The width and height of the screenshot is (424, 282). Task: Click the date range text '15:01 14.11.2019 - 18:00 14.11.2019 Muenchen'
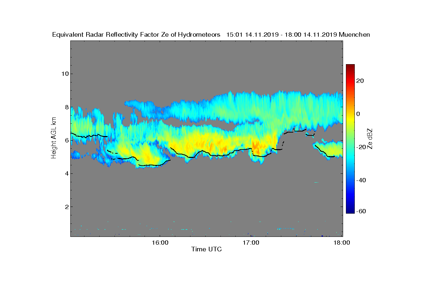point(298,35)
